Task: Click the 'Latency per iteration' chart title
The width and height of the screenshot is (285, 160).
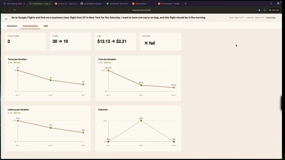Action: click(x=18, y=109)
